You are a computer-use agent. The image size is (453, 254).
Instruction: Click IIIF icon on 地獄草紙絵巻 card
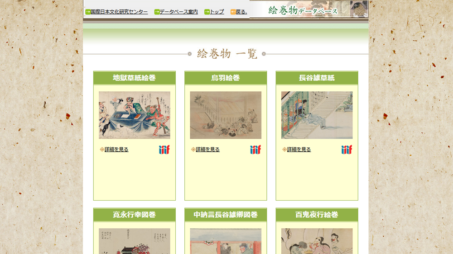[164, 150]
